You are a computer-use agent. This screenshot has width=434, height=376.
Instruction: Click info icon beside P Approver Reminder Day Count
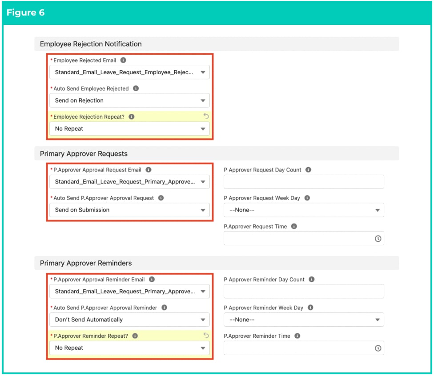pos(312,280)
